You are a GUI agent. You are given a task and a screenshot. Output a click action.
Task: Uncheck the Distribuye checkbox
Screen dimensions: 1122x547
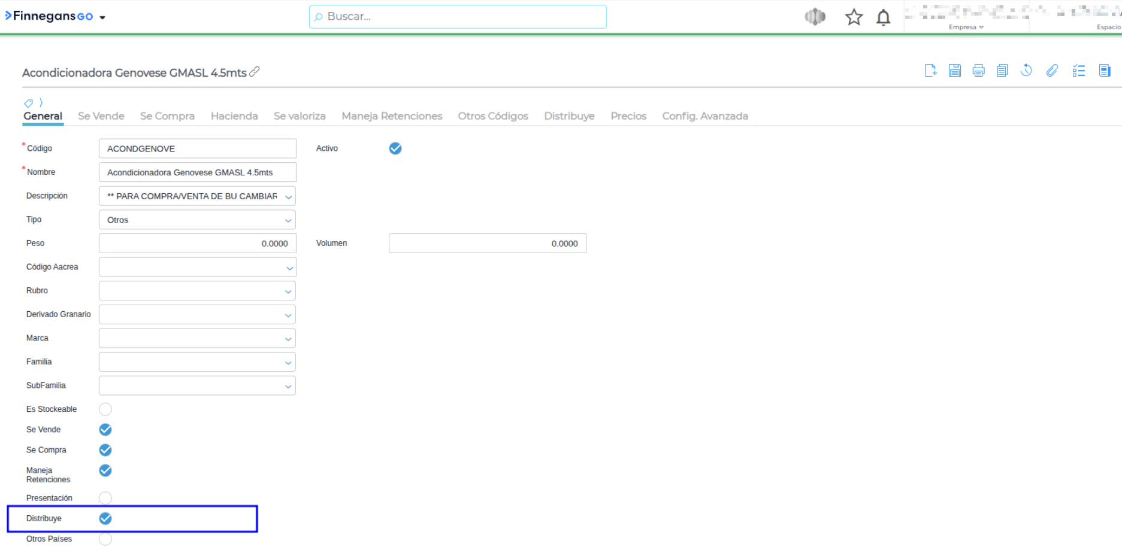click(x=105, y=518)
